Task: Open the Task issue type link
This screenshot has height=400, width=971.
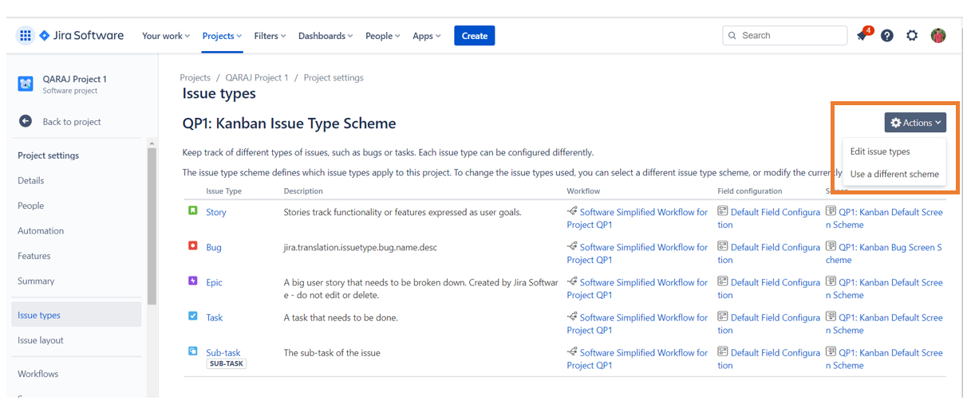Action: click(215, 318)
